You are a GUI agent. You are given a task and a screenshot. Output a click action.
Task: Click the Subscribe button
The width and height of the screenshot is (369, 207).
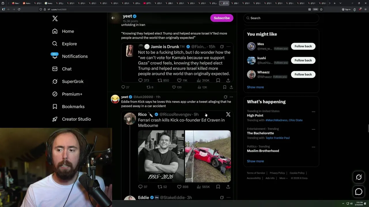pos(222,18)
